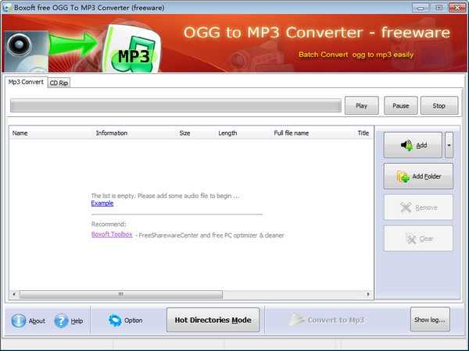Follow the Boxoft Toolbox link

(x=112, y=234)
